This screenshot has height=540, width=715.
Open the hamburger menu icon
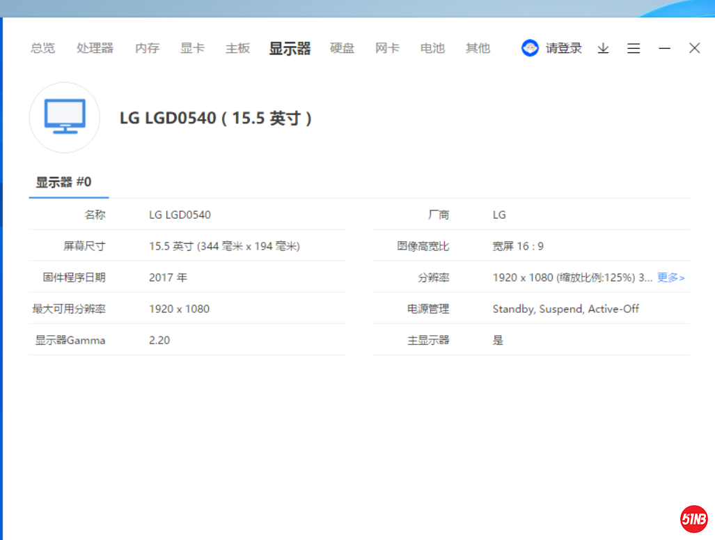point(634,48)
